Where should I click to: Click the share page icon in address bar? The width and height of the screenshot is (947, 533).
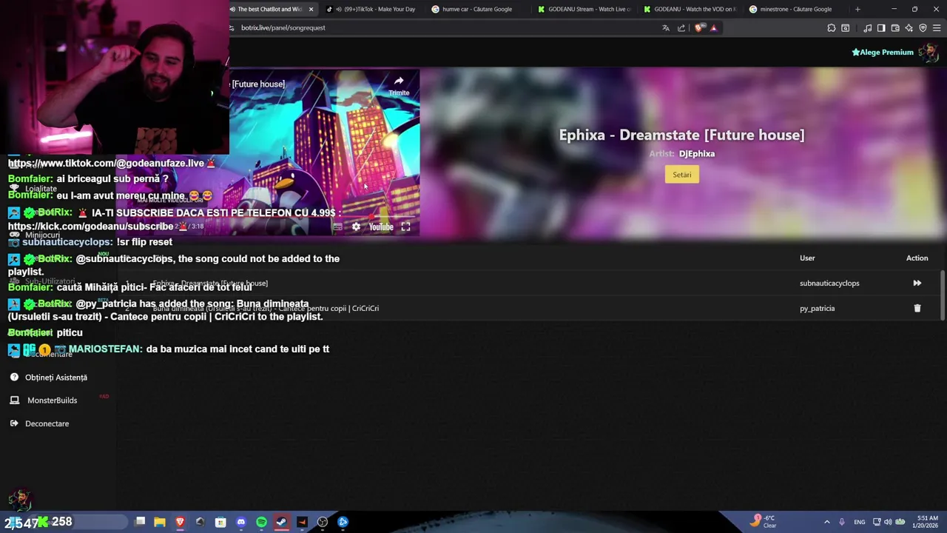(681, 28)
